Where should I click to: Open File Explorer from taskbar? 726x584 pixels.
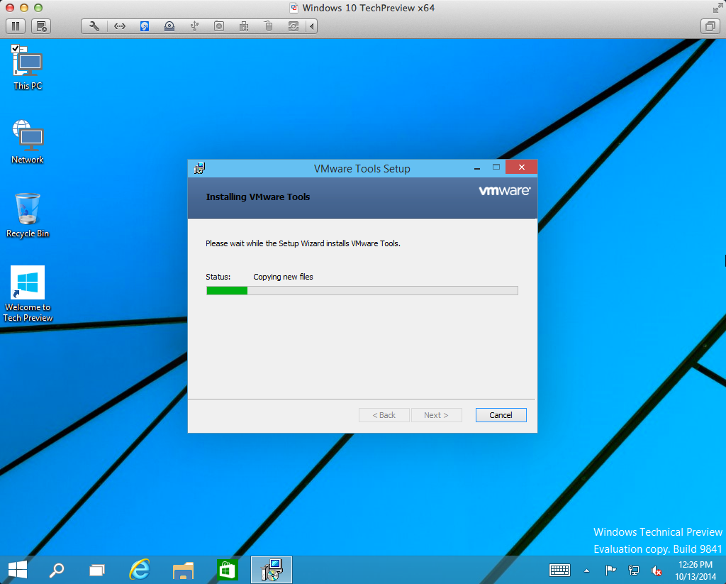[x=183, y=570]
